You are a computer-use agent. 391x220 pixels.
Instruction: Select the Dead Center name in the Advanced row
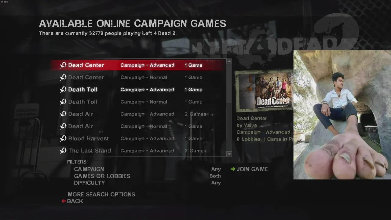tap(86, 65)
